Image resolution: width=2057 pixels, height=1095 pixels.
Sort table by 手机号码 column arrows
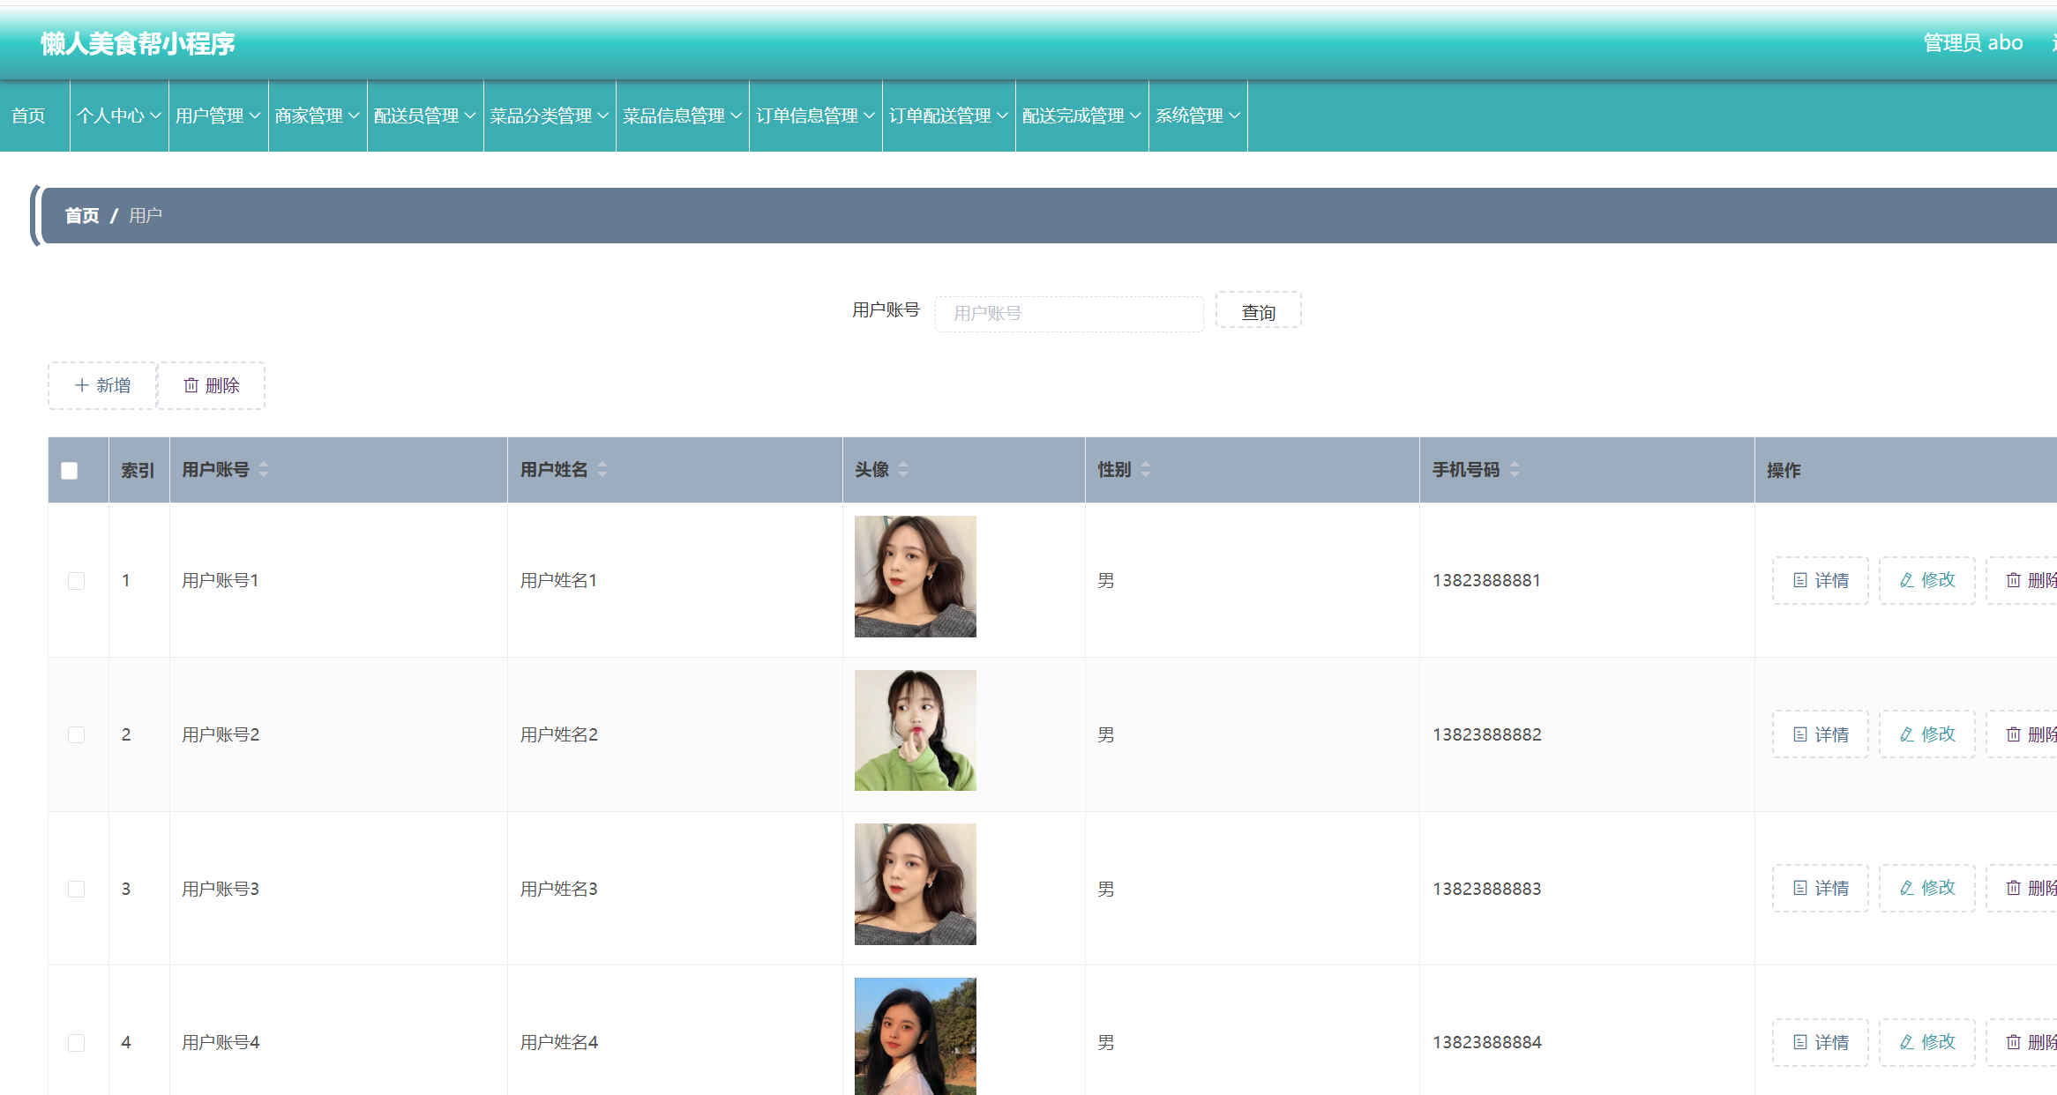(x=1515, y=470)
